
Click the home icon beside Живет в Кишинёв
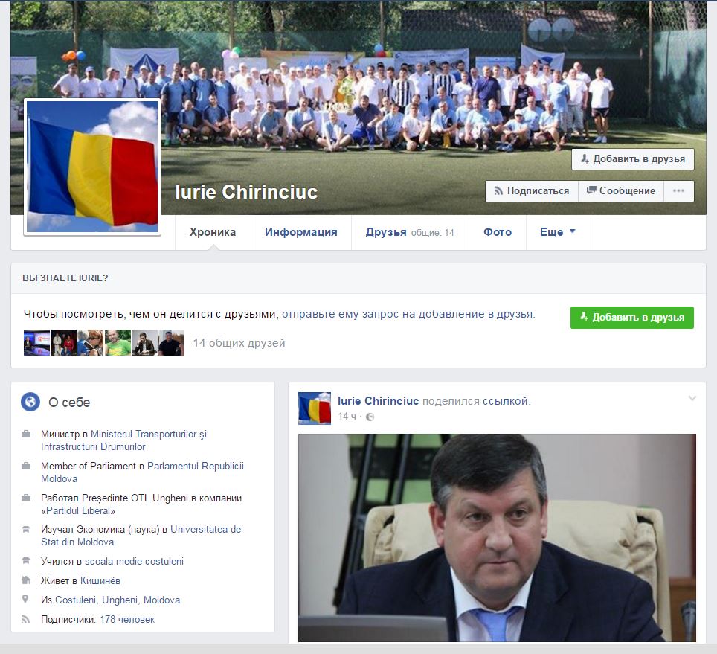(27, 580)
